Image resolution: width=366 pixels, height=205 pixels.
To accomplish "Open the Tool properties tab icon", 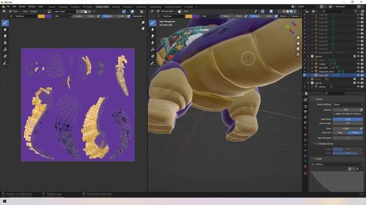I will [x=305, y=100].
